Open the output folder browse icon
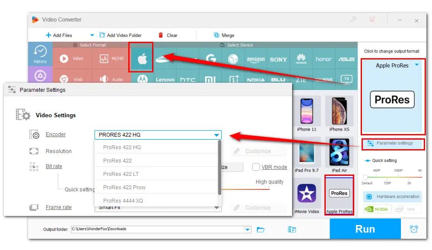The width and height of the screenshot is (432, 250). 260,229
